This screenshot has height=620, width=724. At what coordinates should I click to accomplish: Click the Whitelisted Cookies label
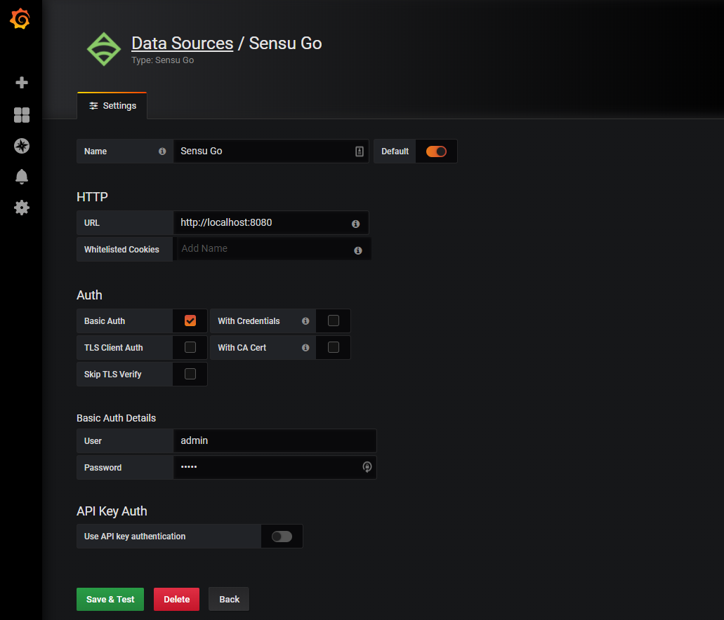(121, 250)
